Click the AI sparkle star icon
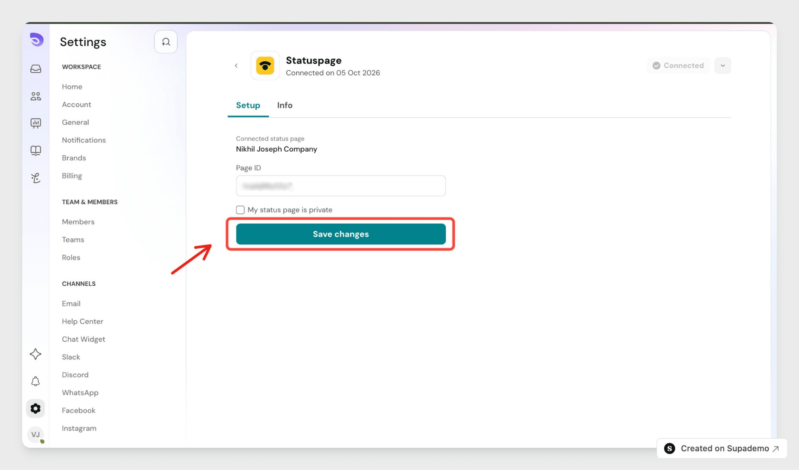Viewport: 799px width, 470px height. 36,354
